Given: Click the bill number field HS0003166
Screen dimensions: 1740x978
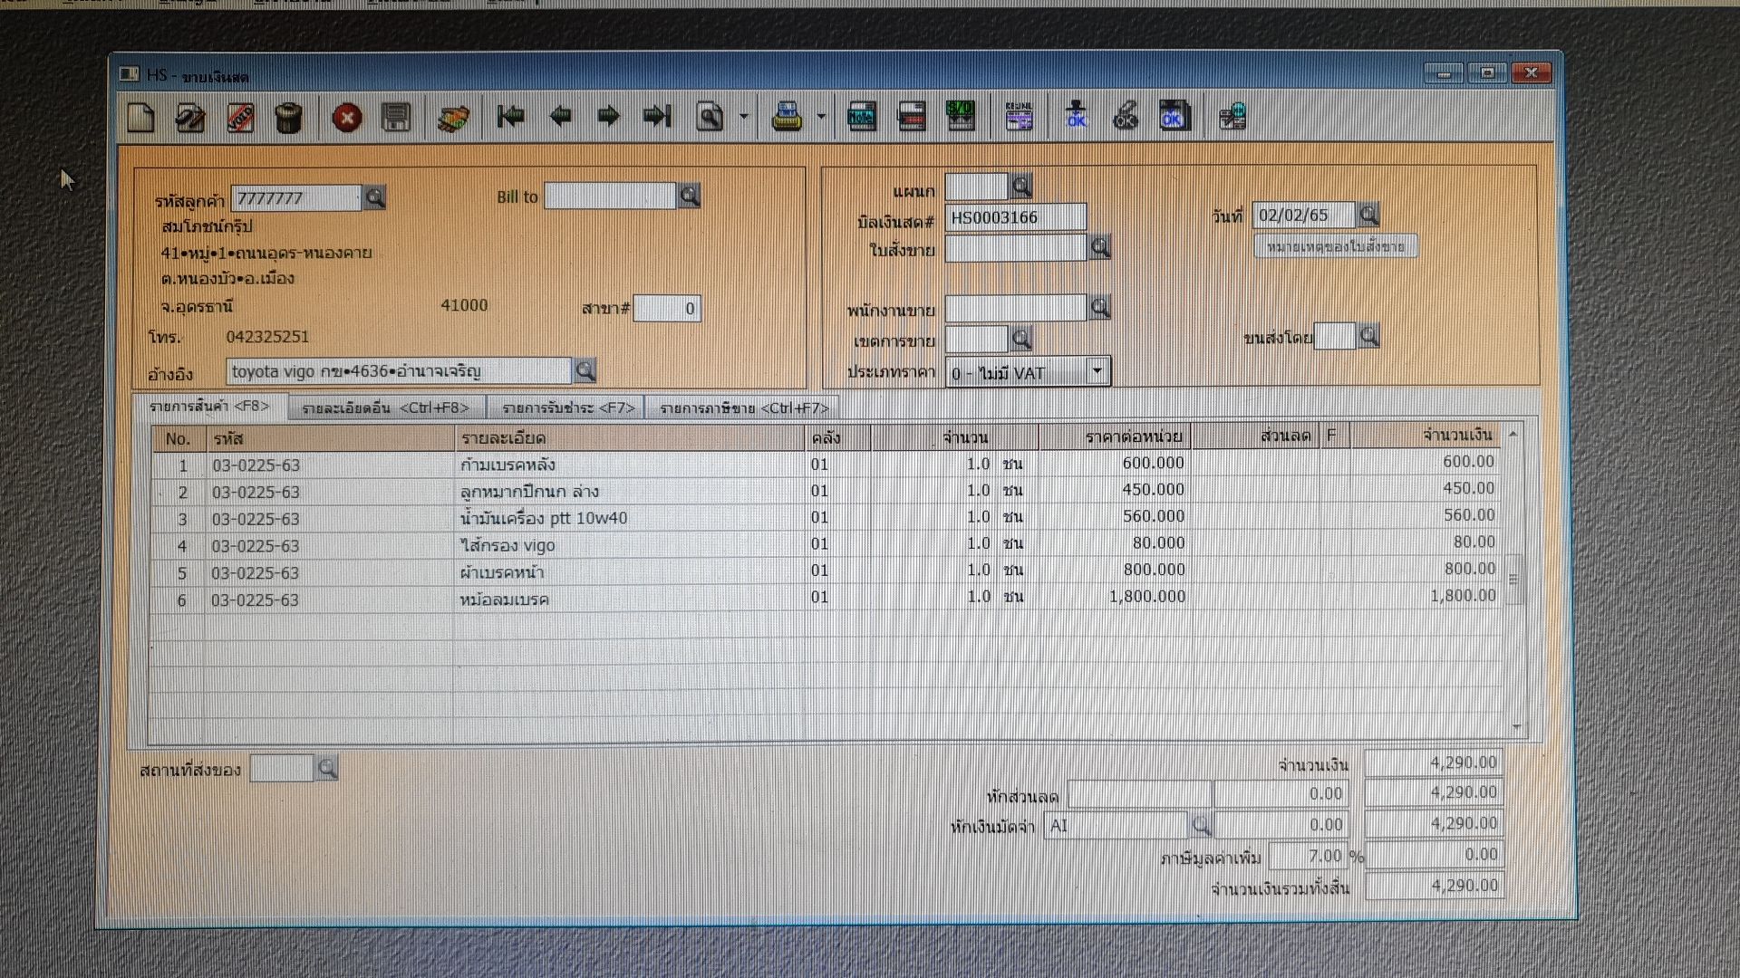Looking at the screenshot, I should tap(1015, 217).
